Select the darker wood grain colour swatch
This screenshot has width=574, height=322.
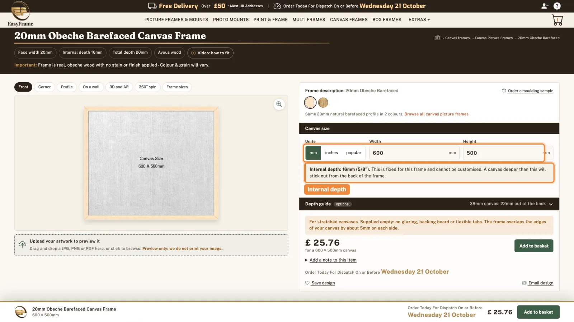[x=323, y=103]
